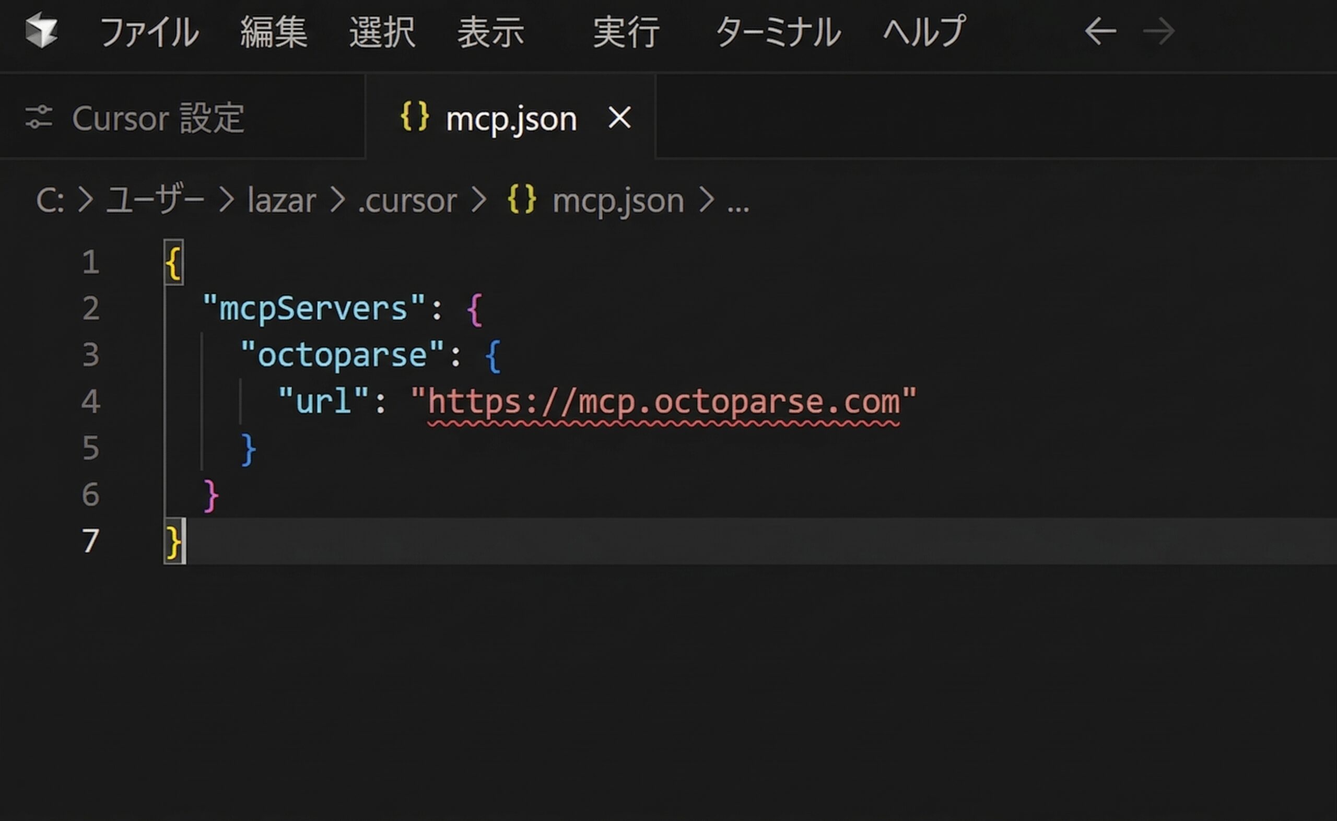Image resolution: width=1337 pixels, height=821 pixels.
Task: Open the 編集 menu
Action: pos(274,32)
